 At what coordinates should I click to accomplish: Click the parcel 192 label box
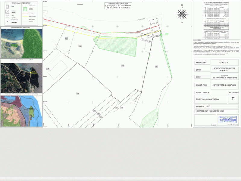(x=116, y=107)
